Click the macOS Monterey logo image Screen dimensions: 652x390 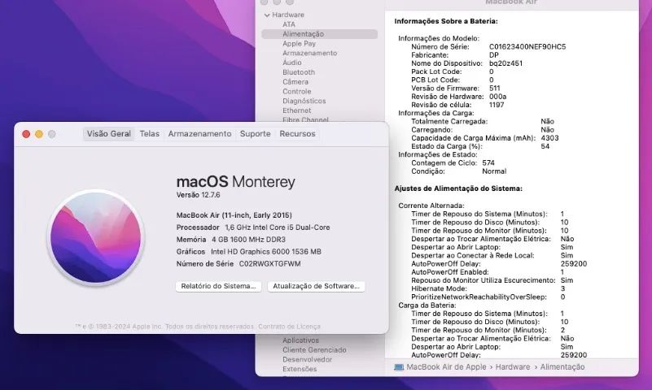[96, 238]
